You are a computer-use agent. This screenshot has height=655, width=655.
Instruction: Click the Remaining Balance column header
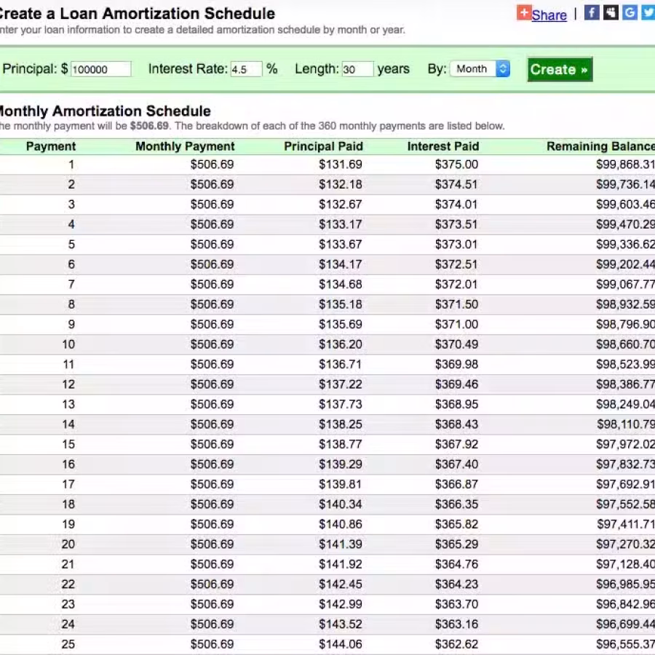click(600, 146)
